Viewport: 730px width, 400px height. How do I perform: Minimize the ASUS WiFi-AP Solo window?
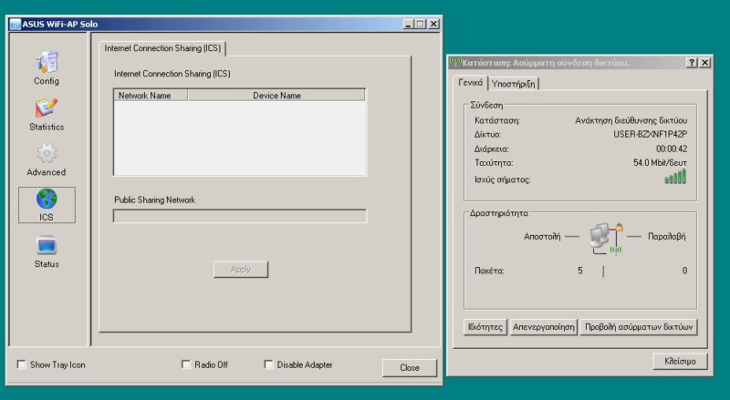pos(408,25)
